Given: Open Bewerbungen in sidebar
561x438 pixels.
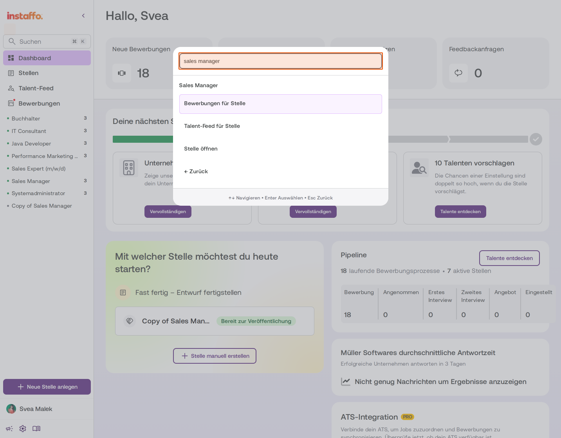Looking at the screenshot, I should 47,104.
